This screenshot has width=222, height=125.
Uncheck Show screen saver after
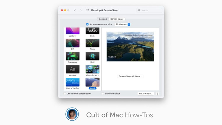click(87, 24)
